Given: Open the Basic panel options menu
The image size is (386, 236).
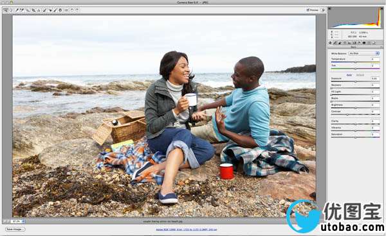Looking at the screenshot, I should [x=381, y=47].
